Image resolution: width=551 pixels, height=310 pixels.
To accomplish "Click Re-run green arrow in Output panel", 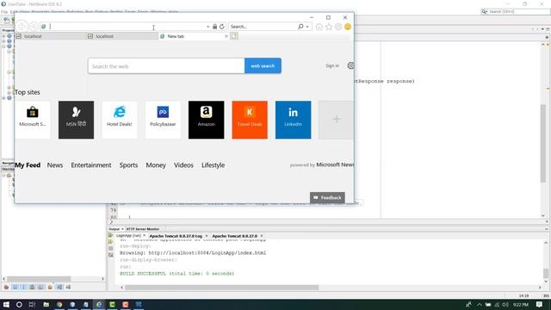I will pos(110,235).
